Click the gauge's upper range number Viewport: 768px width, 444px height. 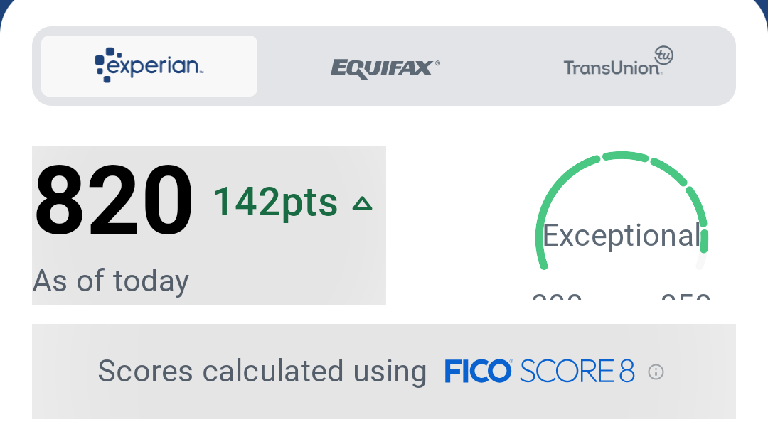click(x=686, y=297)
